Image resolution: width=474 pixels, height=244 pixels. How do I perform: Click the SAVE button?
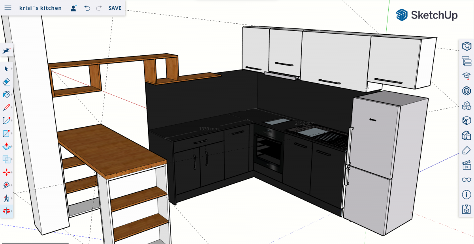click(115, 8)
